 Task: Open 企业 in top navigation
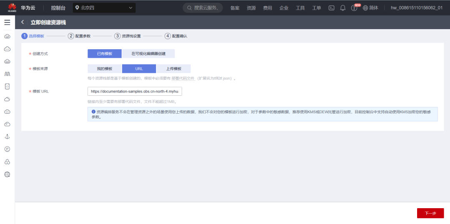(284, 8)
